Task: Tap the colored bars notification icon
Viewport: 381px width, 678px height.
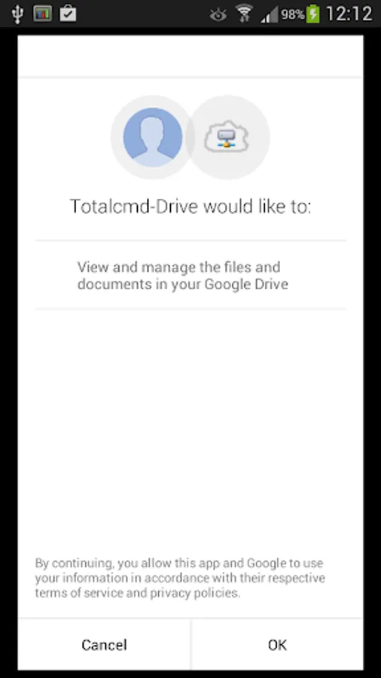Action: 42,14
